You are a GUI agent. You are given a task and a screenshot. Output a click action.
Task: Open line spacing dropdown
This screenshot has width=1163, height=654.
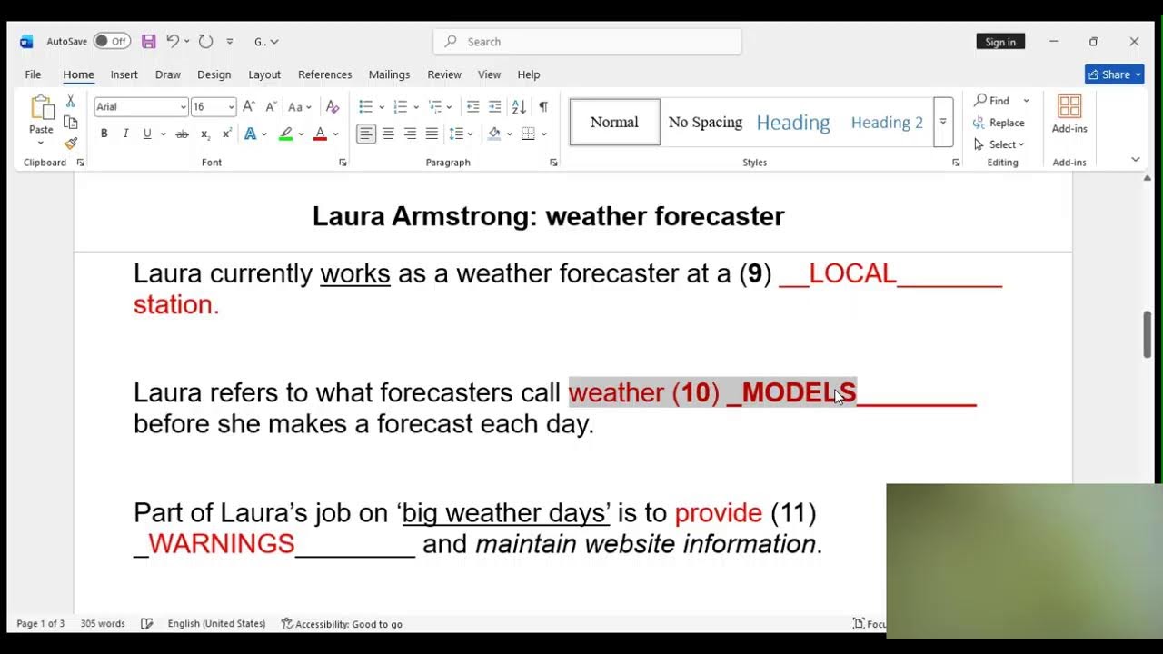point(470,134)
